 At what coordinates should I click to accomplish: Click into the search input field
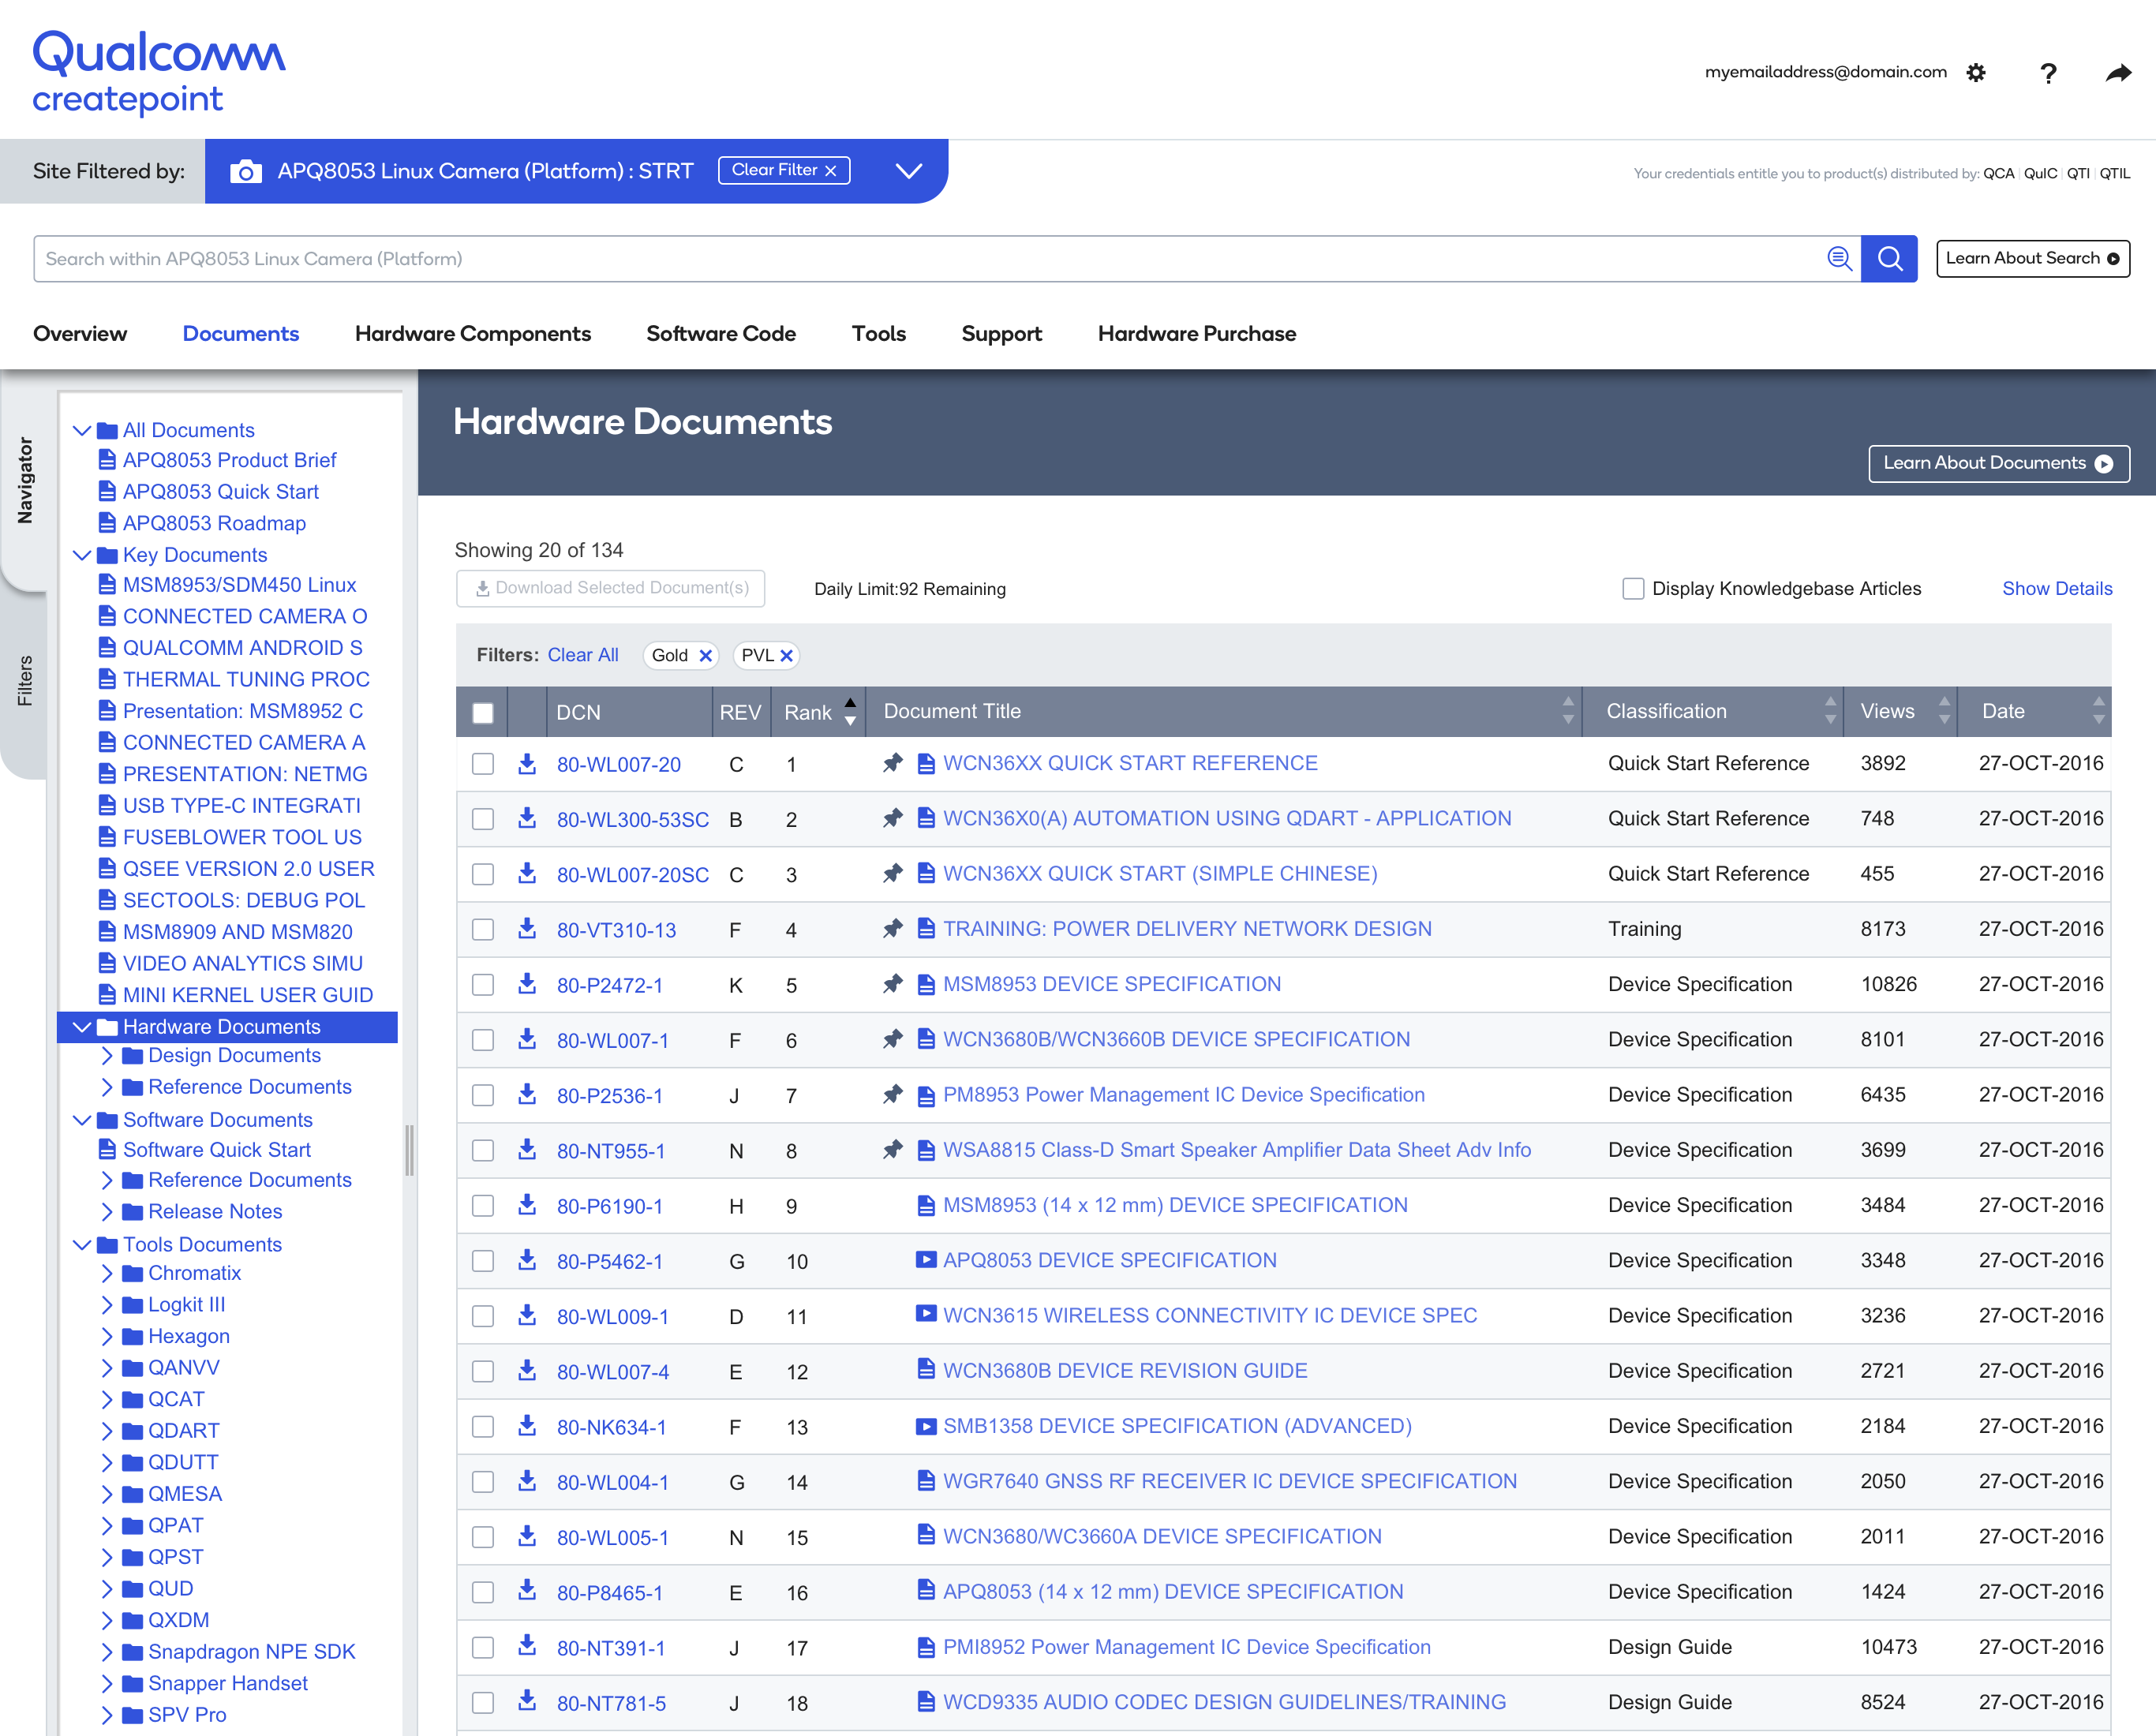tap(900, 259)
